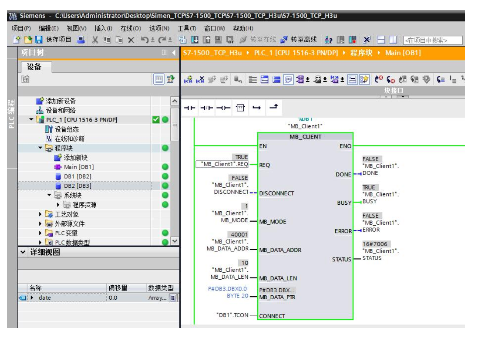
Task: Collapse the project tree with left arrow
Action: click(x=174, y=53)
